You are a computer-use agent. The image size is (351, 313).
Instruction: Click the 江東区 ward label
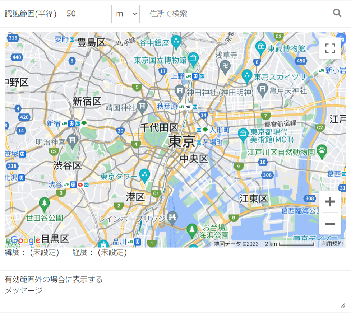click(x=253, y=198)
